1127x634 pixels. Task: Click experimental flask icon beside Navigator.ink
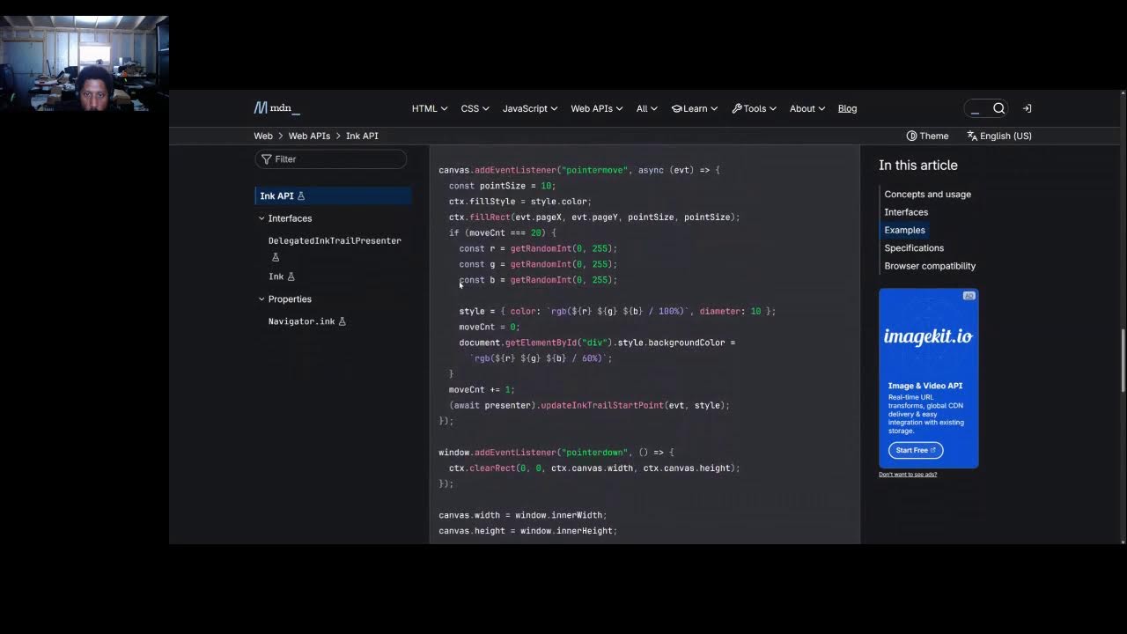343,321
